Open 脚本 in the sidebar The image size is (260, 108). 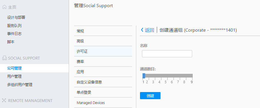pyautogui.click(x=11, y=42)
